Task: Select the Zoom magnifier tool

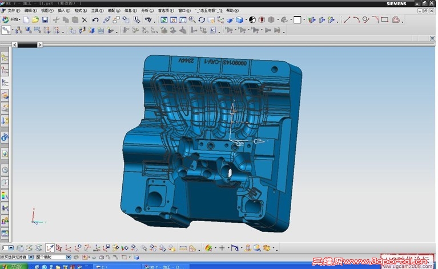Action: pos(192,20)
